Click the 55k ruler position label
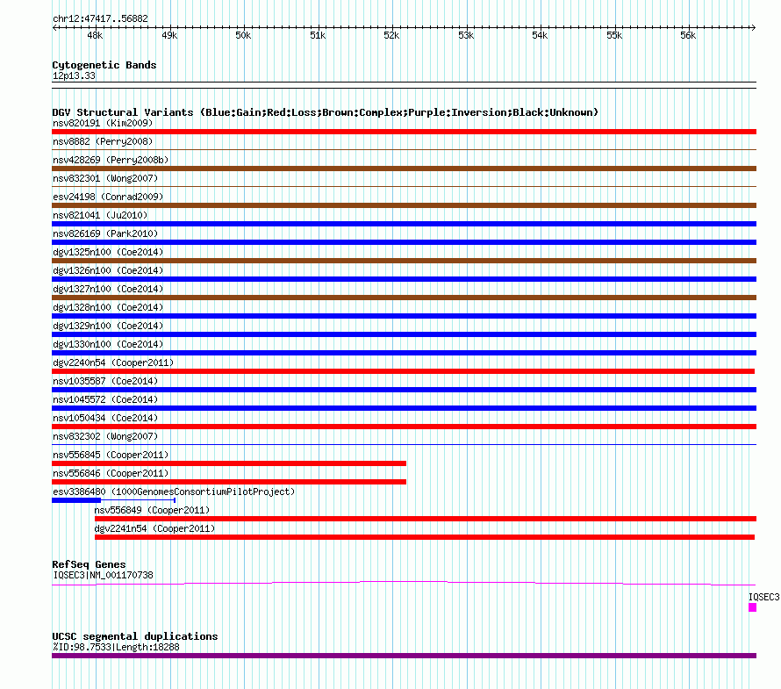Viewport: 781px width, 689px height. (x=614, y=35)
